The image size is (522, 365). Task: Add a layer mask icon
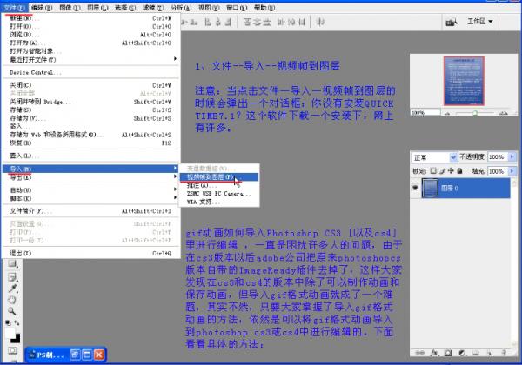(x=448, y=353)
